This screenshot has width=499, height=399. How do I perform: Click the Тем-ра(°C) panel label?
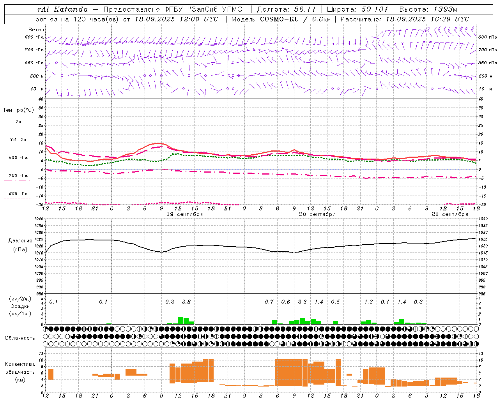pos(18,110)
